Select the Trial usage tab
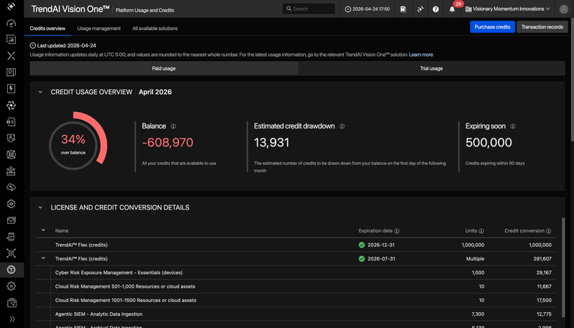574x328 pixels. (431, 68)
